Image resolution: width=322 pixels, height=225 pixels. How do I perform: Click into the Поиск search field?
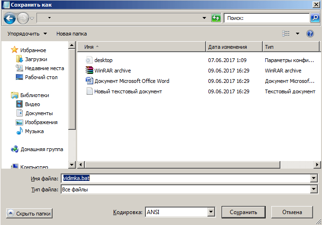[267, 18]
